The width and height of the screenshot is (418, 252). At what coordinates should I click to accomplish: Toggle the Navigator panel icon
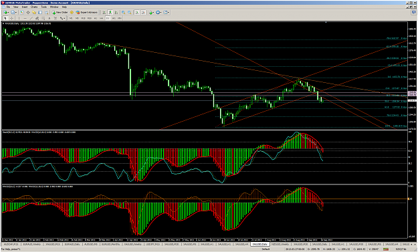[x=34, y=12]
